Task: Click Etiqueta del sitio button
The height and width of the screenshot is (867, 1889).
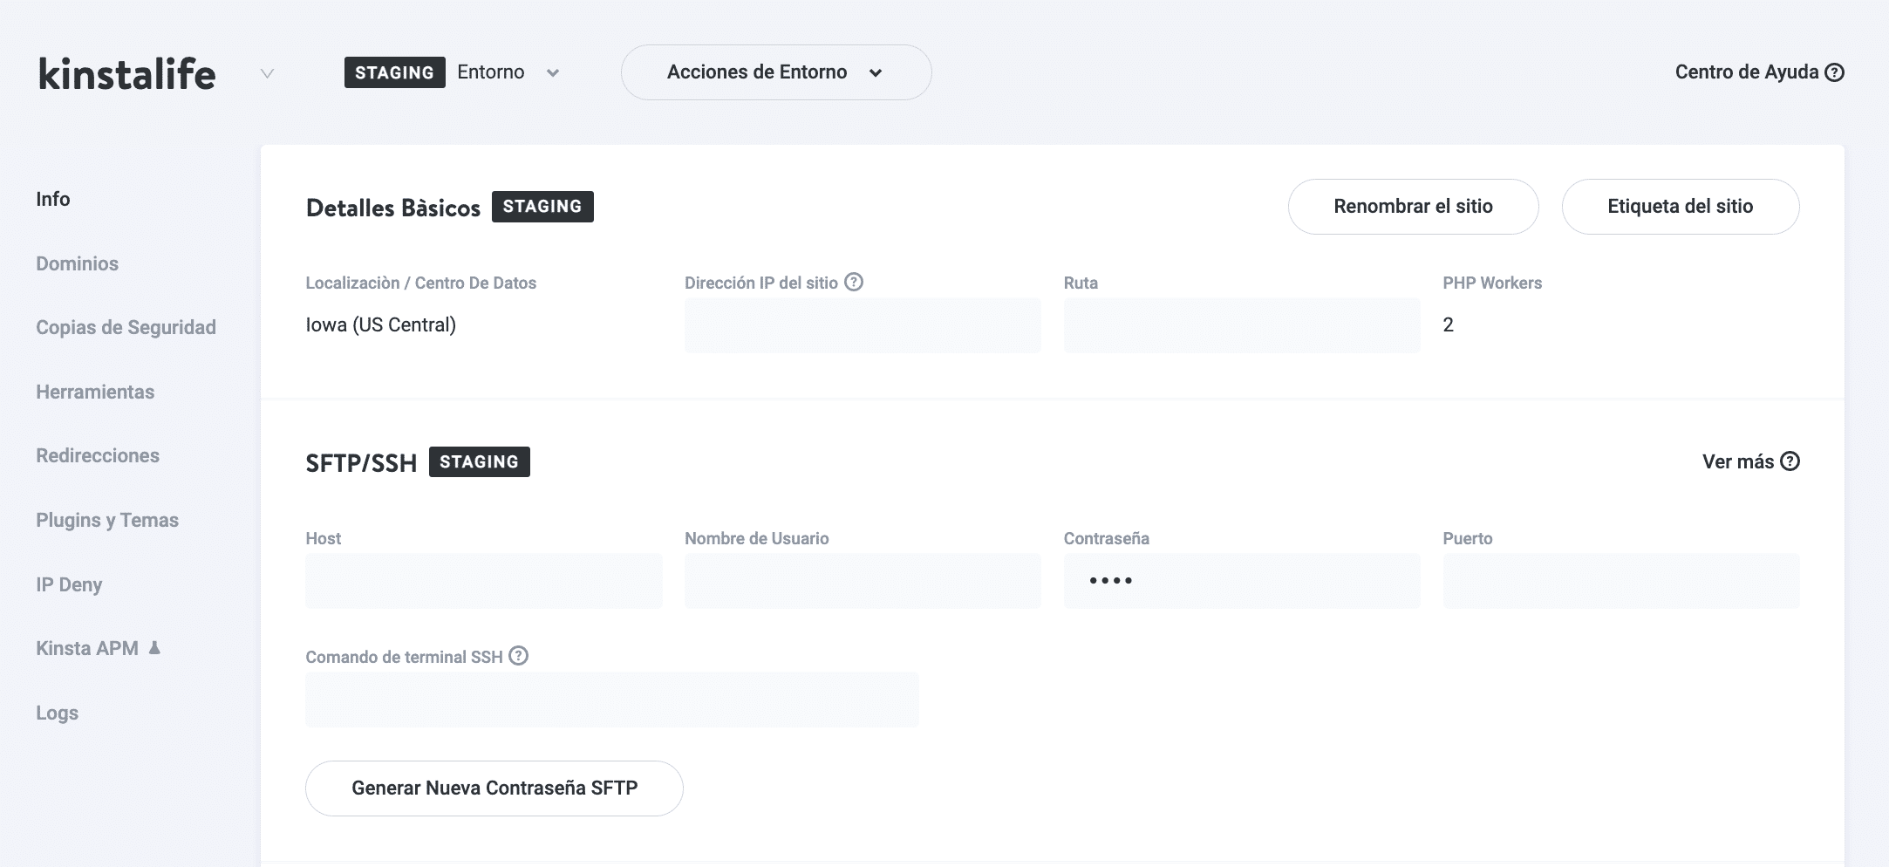Action: coord(1680,207)
